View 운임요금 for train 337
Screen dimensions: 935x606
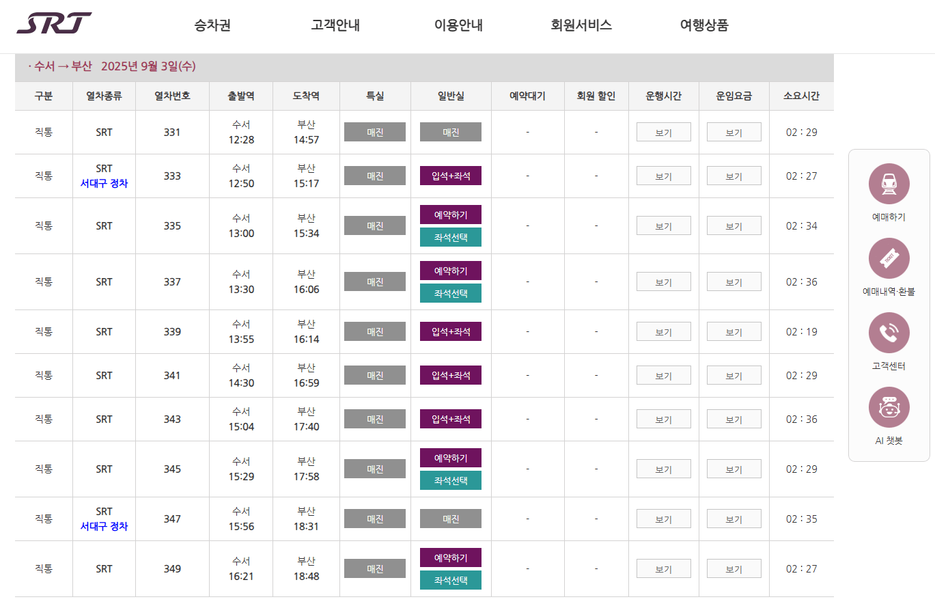point(734,281)
